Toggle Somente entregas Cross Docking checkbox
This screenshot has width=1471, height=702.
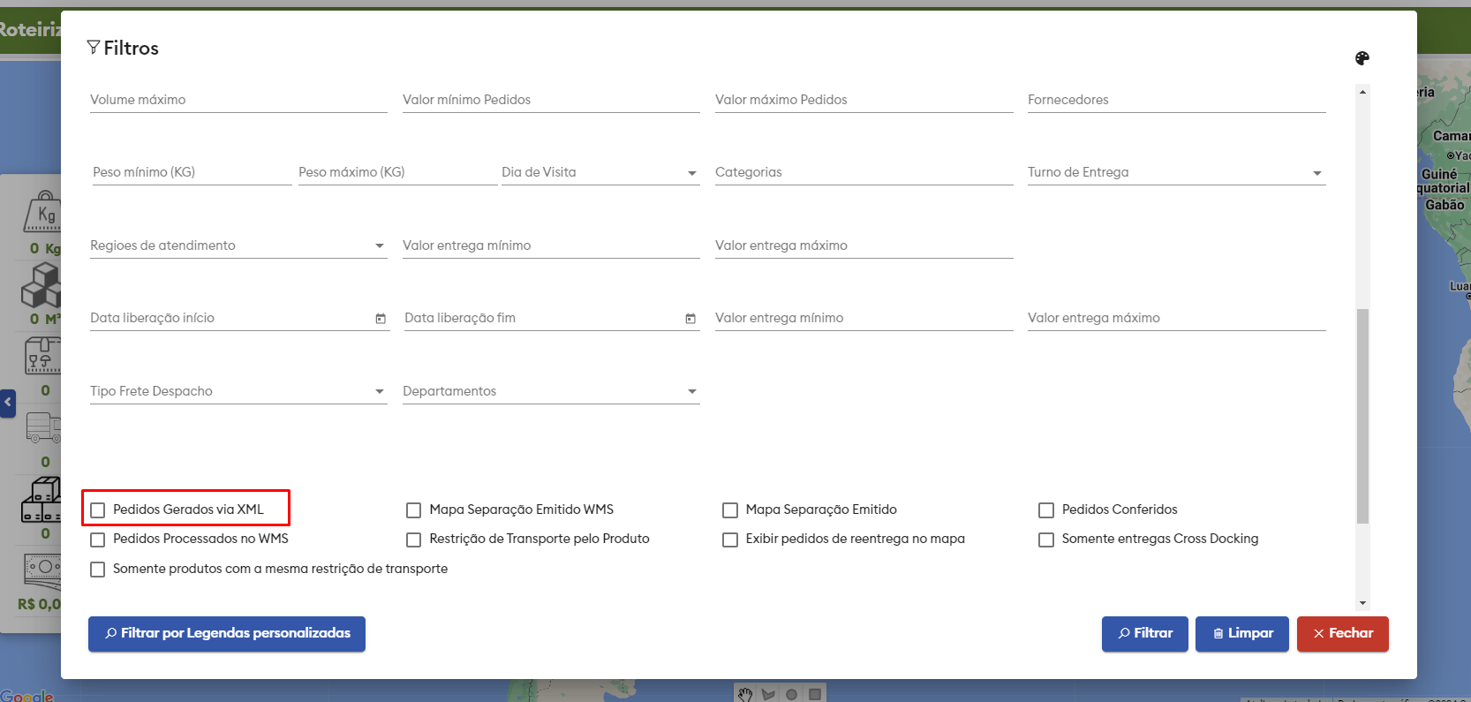coord(1046,540)
